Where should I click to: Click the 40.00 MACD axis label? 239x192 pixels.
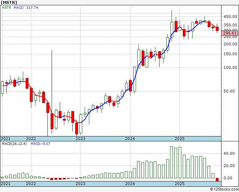(229, 153)
